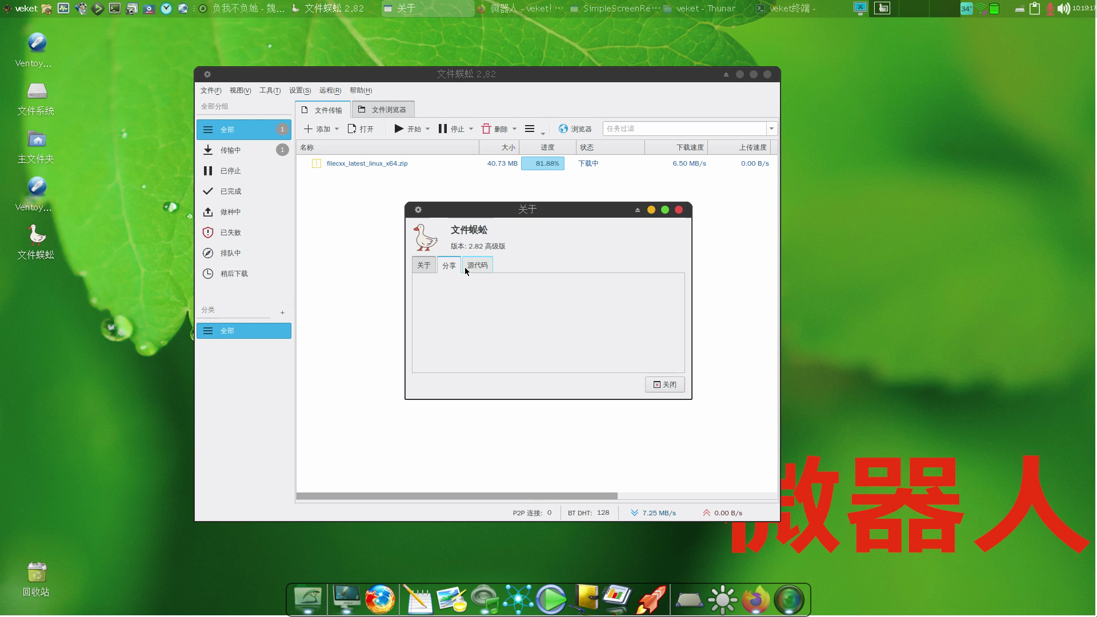Open the task filter dropdown arrow
Screen dimensions: 1097x617
pos(771,129)
